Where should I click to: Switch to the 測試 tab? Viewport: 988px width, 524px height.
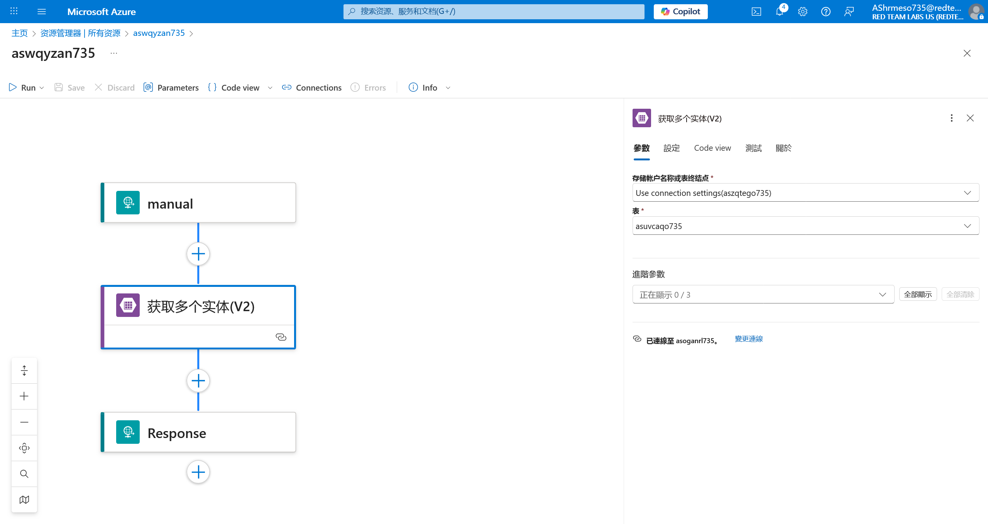click(x=753, y=148)
